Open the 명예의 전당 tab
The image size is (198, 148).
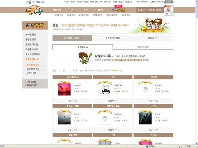pos(153,38)
